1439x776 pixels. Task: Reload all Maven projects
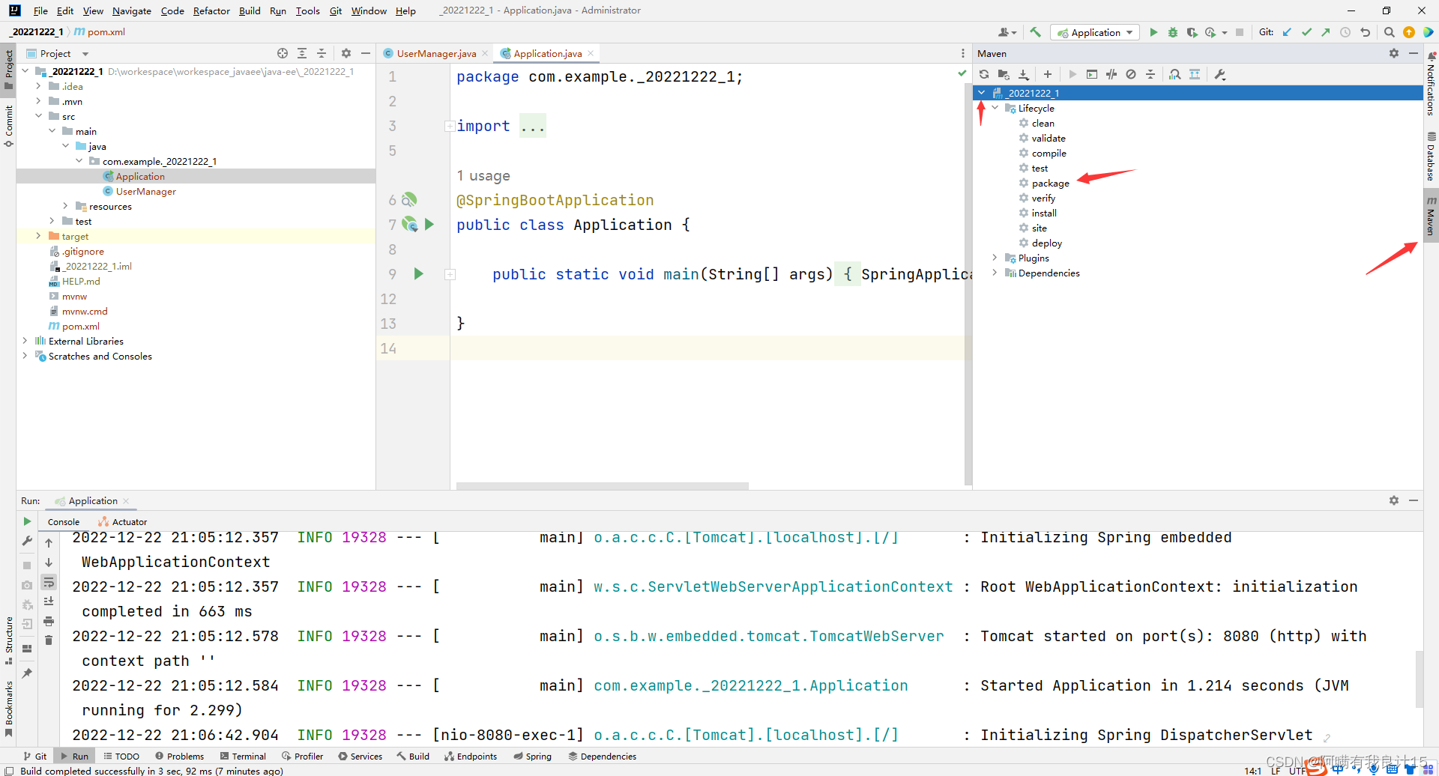[984, 74]
